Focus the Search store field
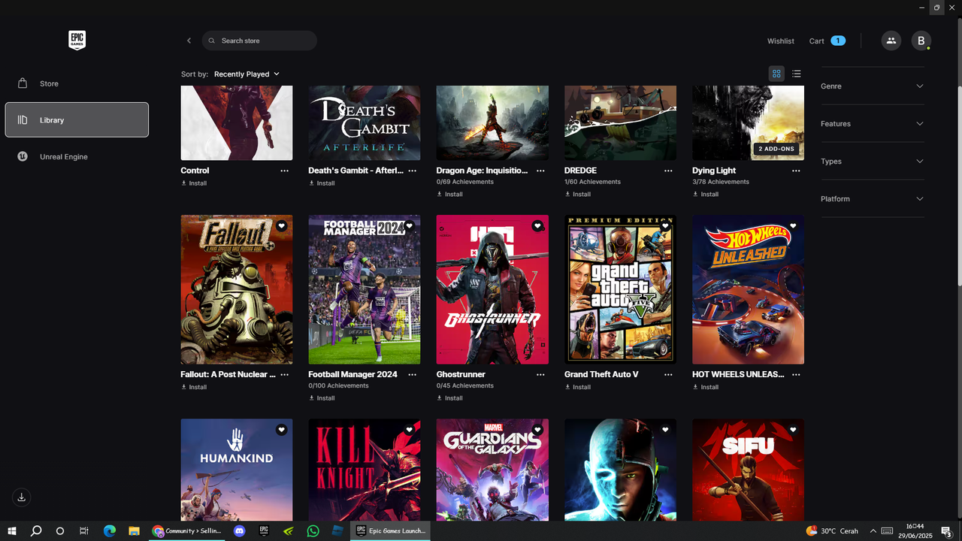 259,41
